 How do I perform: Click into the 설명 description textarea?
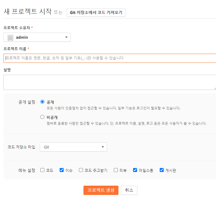pos(110,82)
